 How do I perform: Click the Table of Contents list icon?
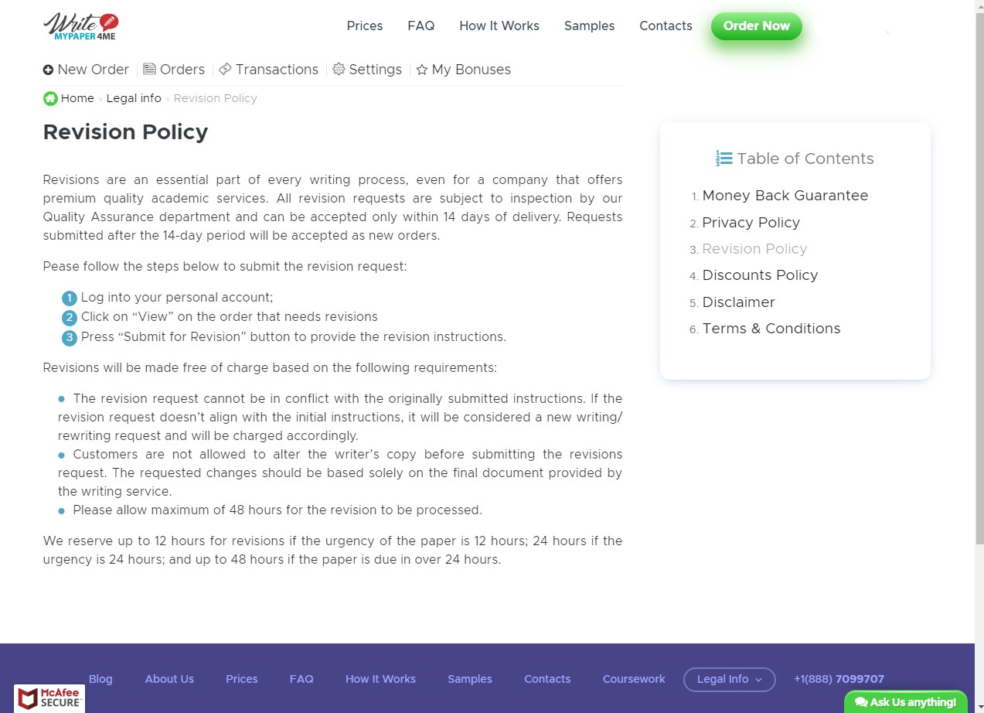click(x=724, y=159)
